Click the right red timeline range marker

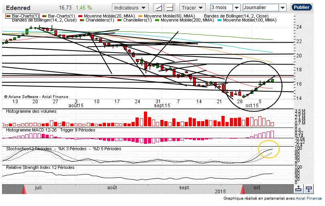point(243,190)
